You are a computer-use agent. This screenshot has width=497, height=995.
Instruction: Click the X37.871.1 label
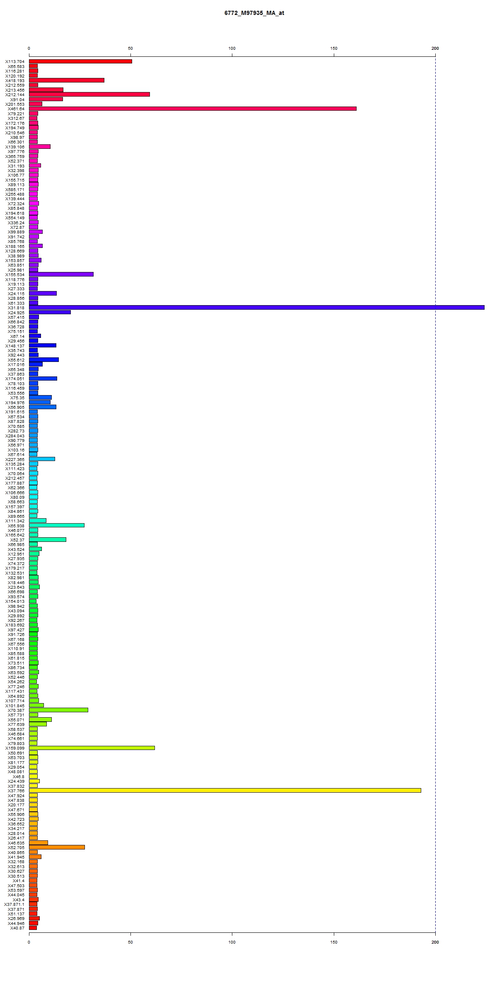pyautogui.click(x=14, y=904)
